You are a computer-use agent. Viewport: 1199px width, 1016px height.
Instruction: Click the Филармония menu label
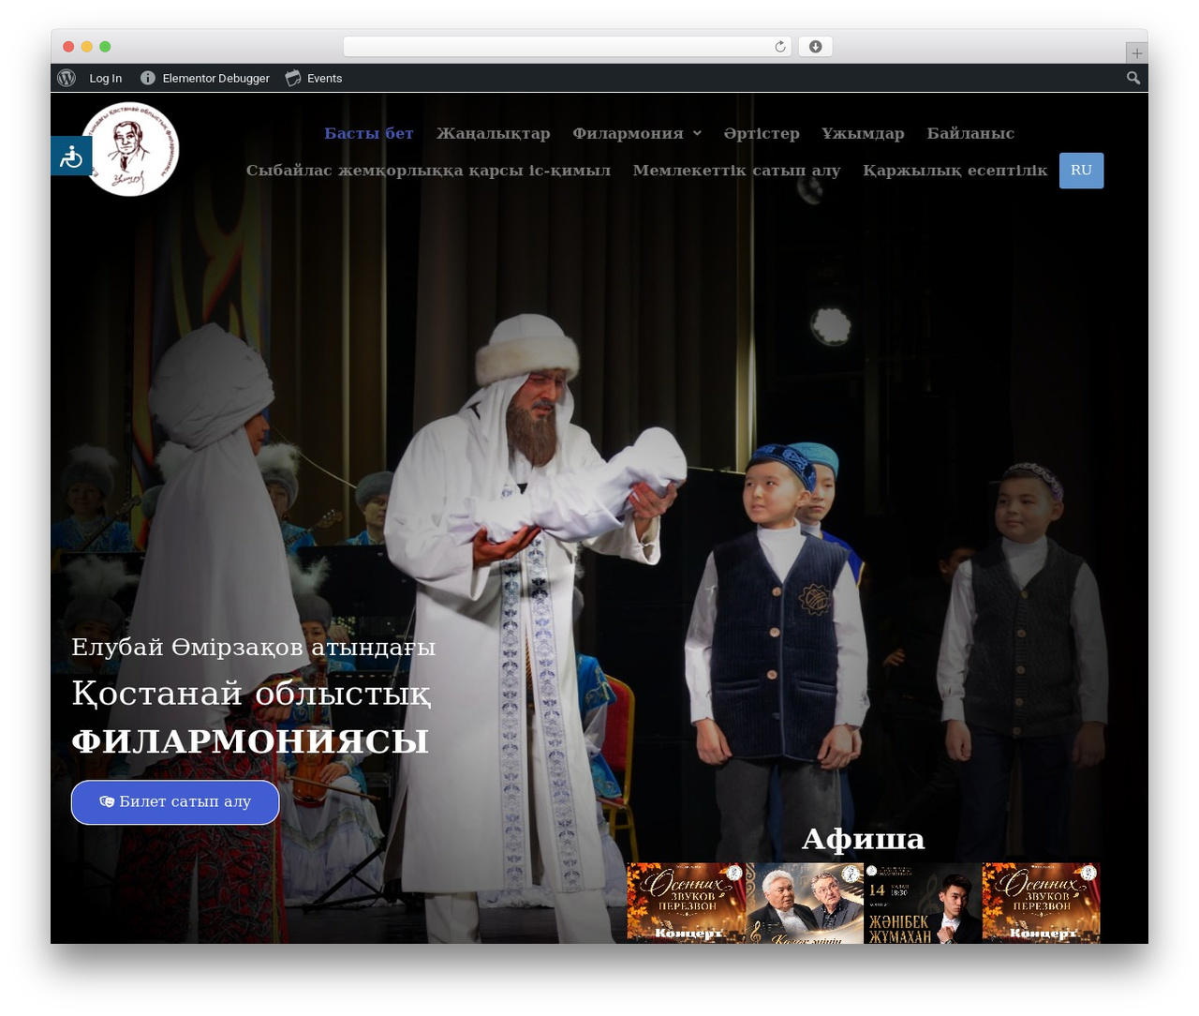coord(628,134)
